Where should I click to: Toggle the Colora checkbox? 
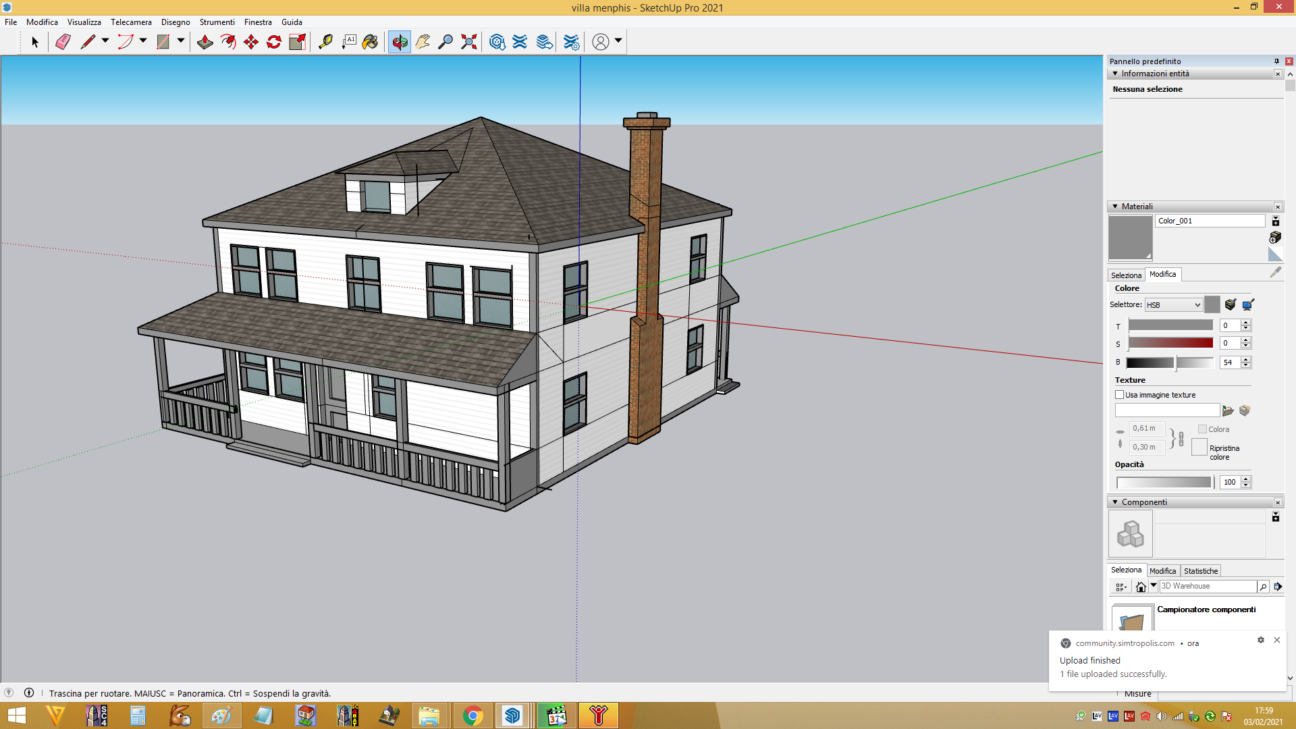1202,429
